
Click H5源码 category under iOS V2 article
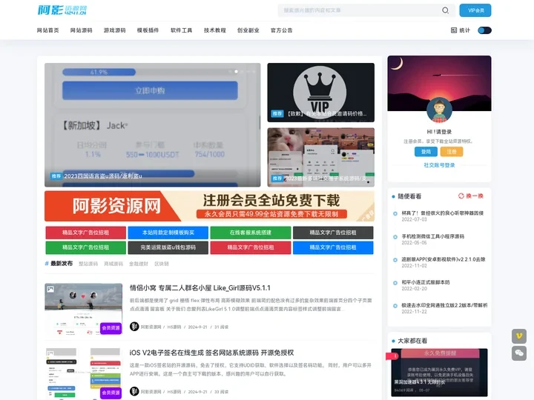(174, 392)
